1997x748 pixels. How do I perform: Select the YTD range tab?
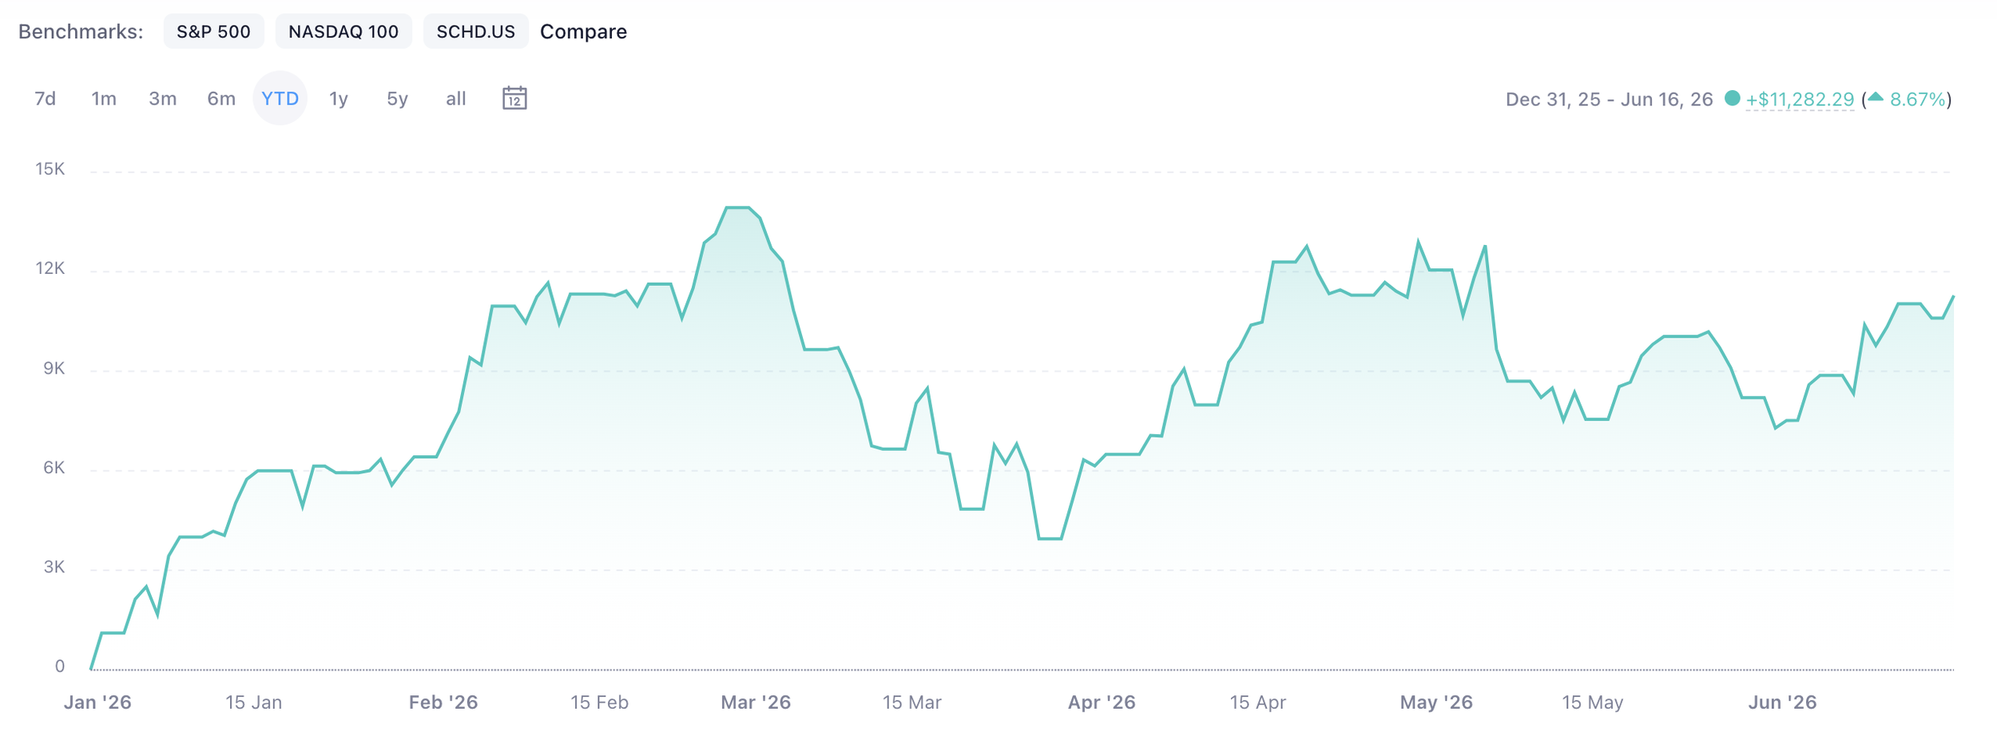click(280, 98)
